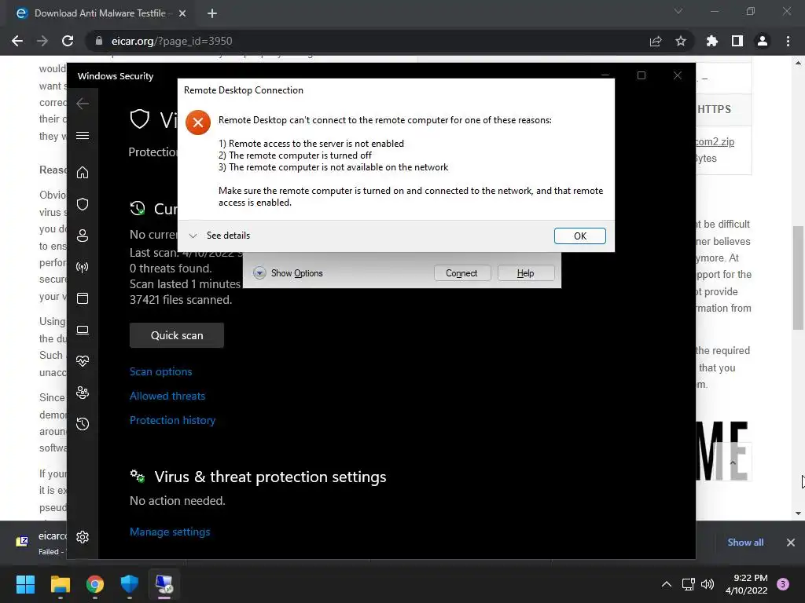Open Windows Security taskbar shield

pyautogui.click(x=130, y=584)
